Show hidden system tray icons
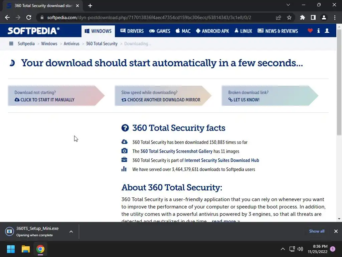 [283, 249]
